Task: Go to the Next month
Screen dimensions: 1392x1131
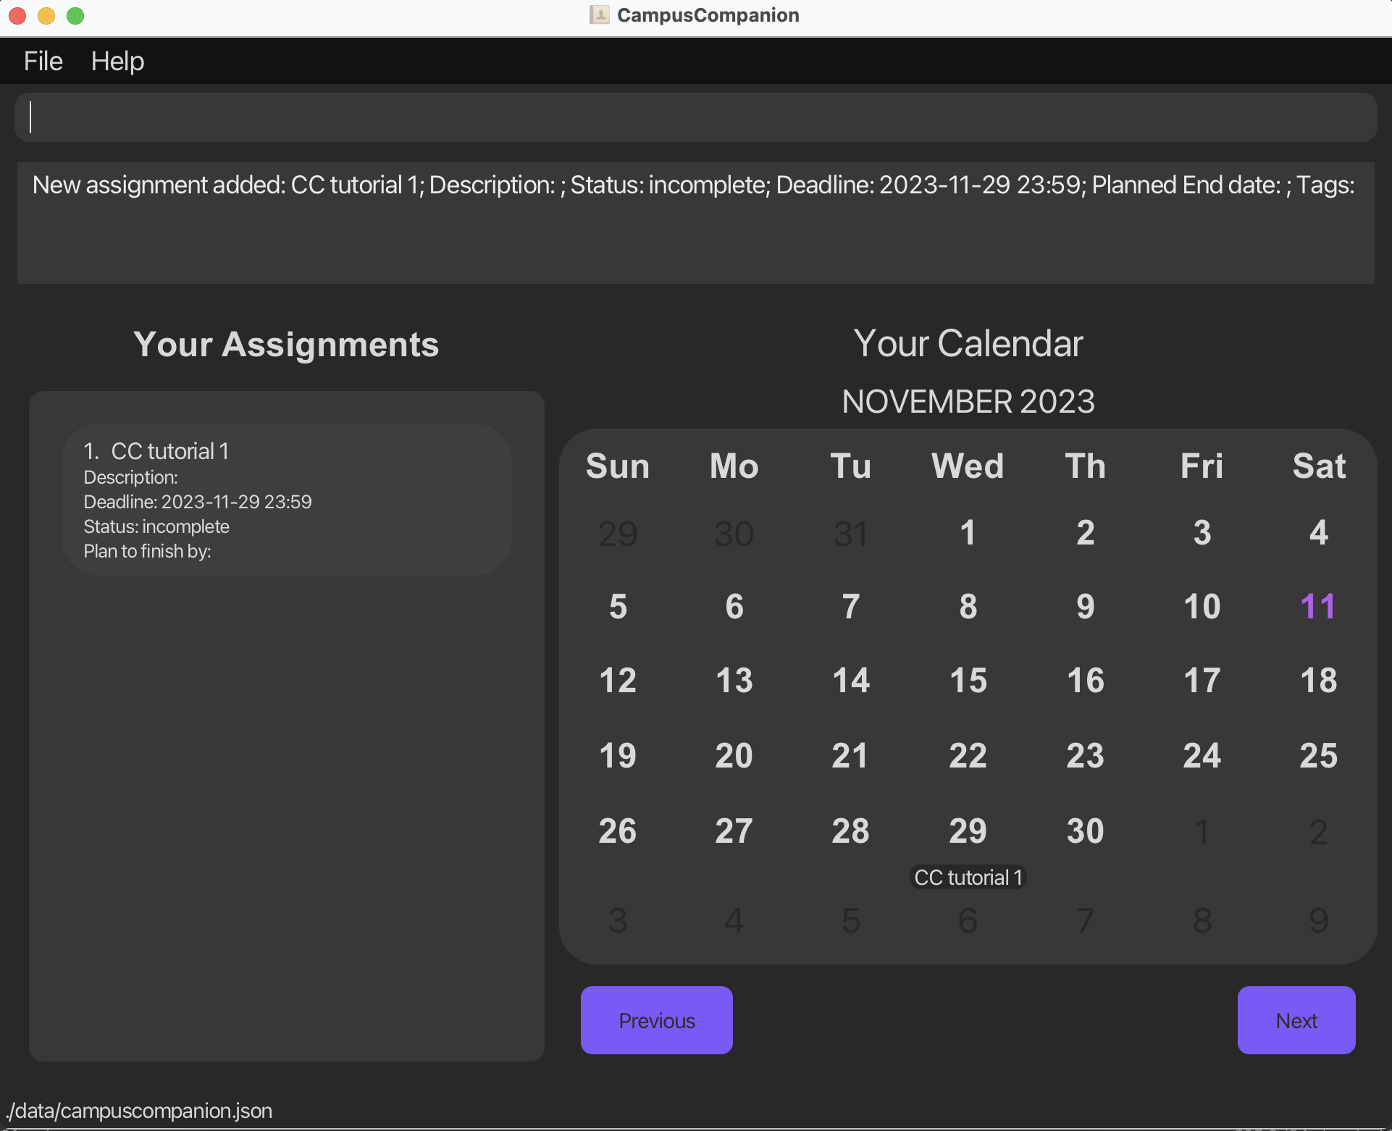Action: click(1296, 1020)
